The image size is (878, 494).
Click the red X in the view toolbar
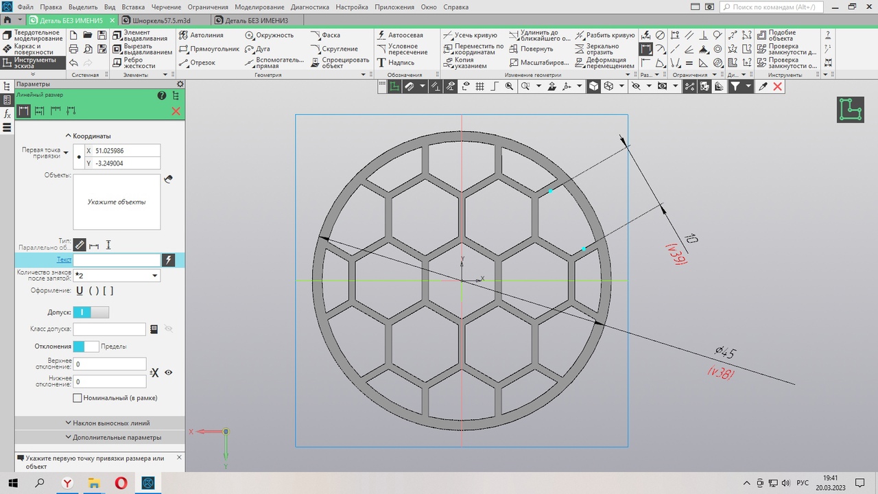point(777,86)
